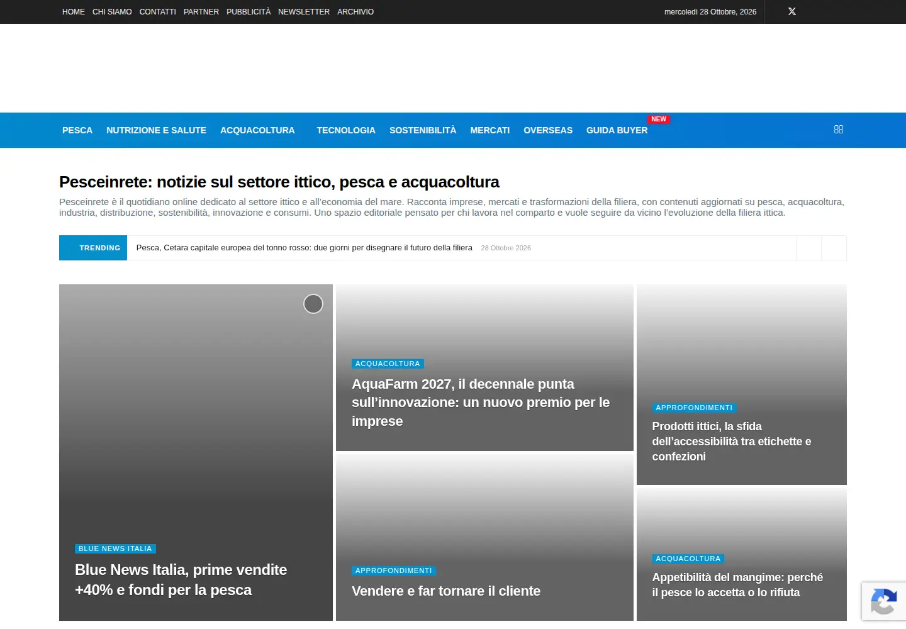906x629 pixels.
Task: Open the PUBBLICITÀ page
Action: (x=249, y=12)
